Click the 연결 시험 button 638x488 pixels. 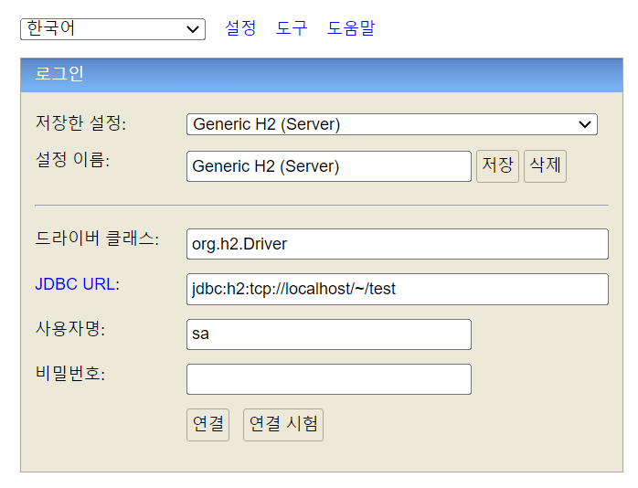click(283, 425)
